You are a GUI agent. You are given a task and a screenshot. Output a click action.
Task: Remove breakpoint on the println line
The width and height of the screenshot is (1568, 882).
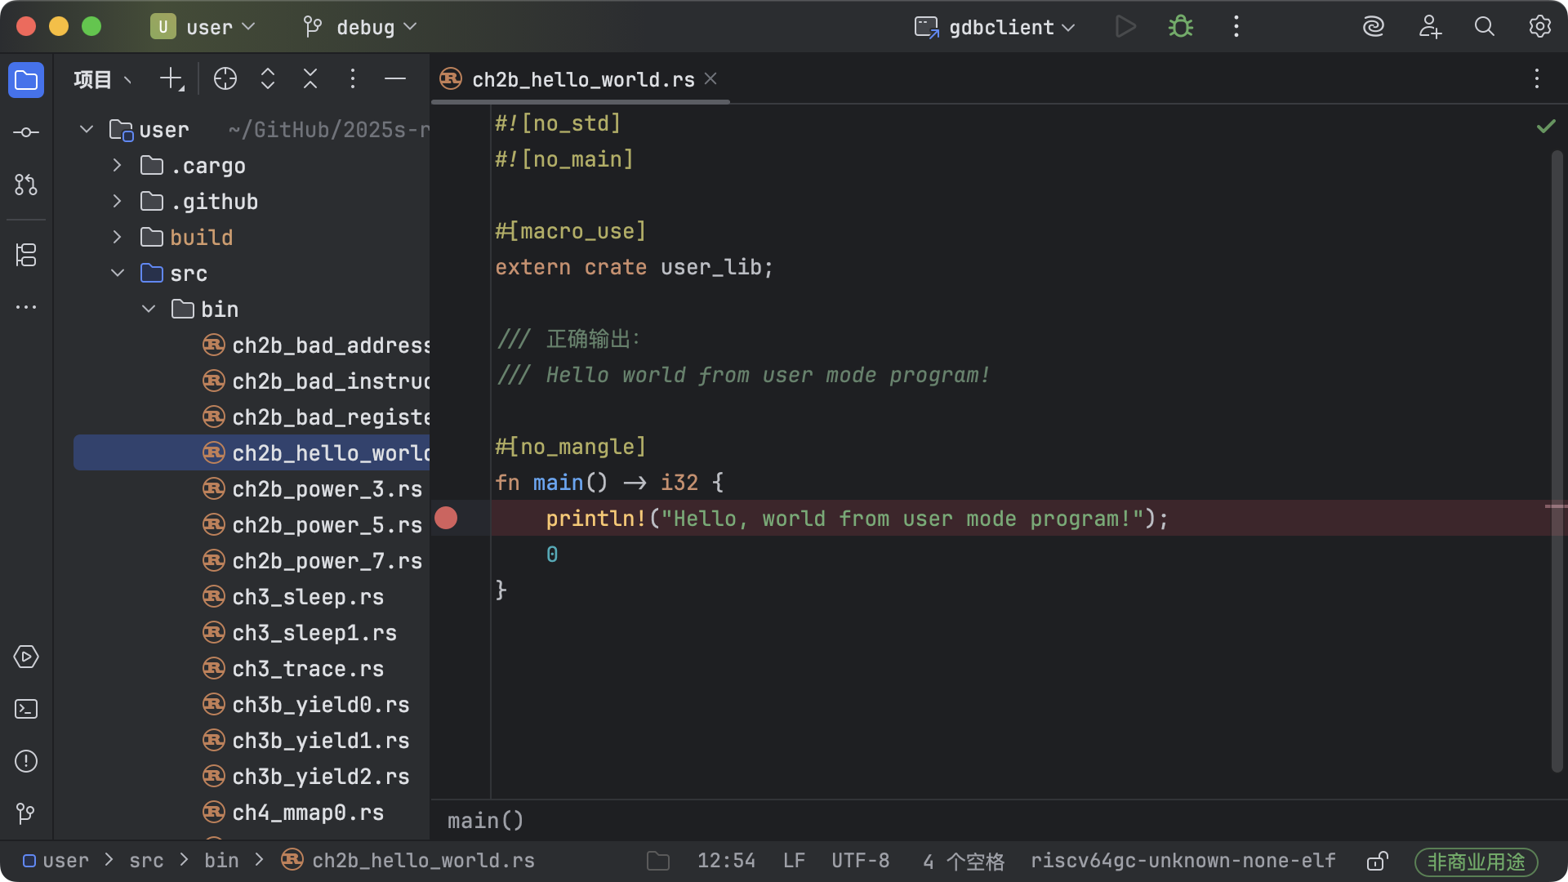tap(446, 518)
